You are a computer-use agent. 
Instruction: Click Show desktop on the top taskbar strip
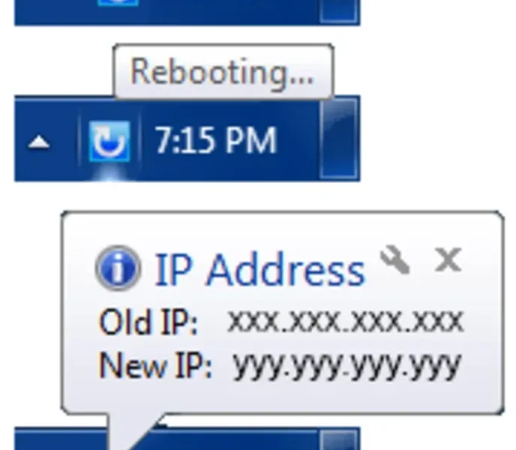pos(339,10)
